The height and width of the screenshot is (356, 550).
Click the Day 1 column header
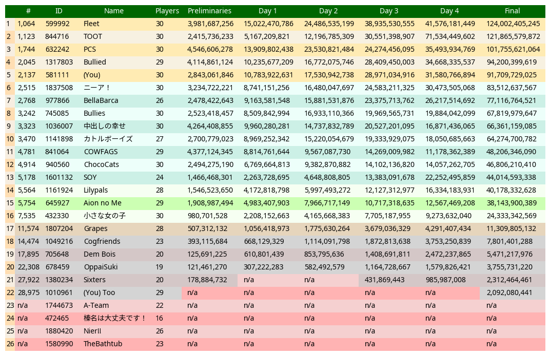[x=268, y=11]
